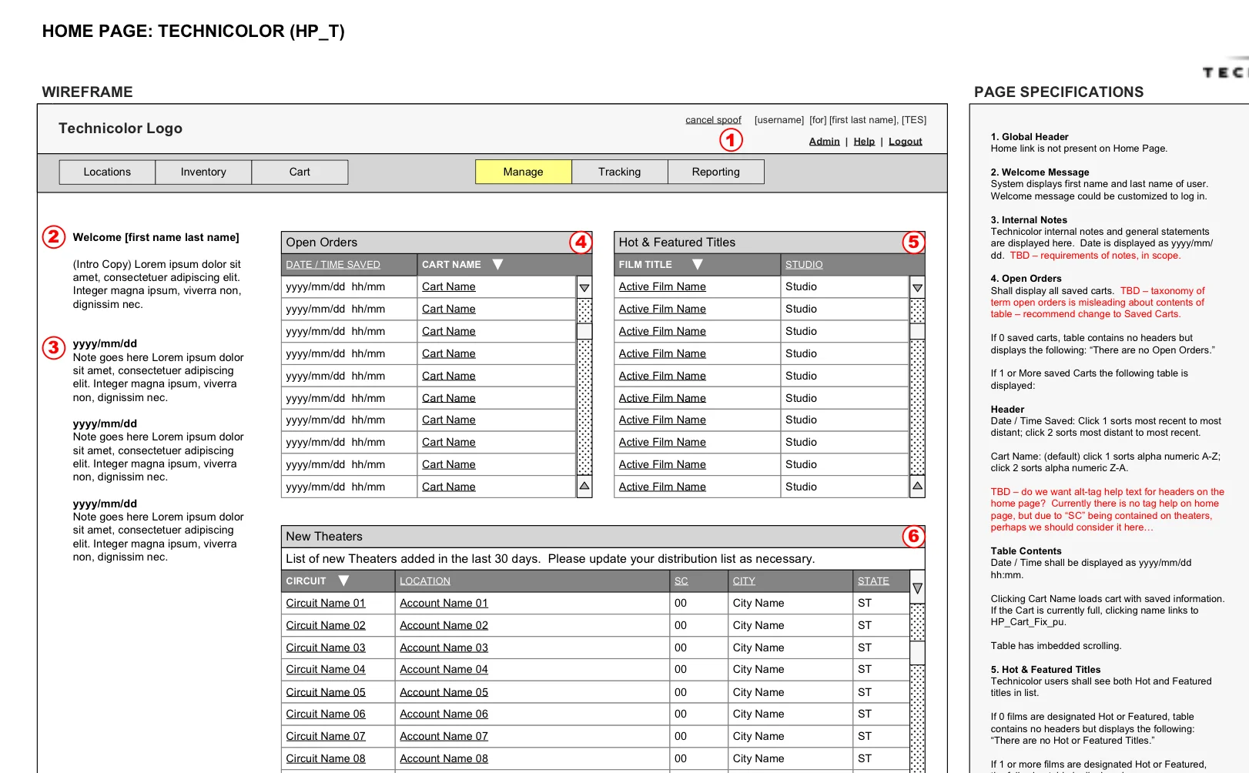Sort New Theaters by SC header

[681, 581]
